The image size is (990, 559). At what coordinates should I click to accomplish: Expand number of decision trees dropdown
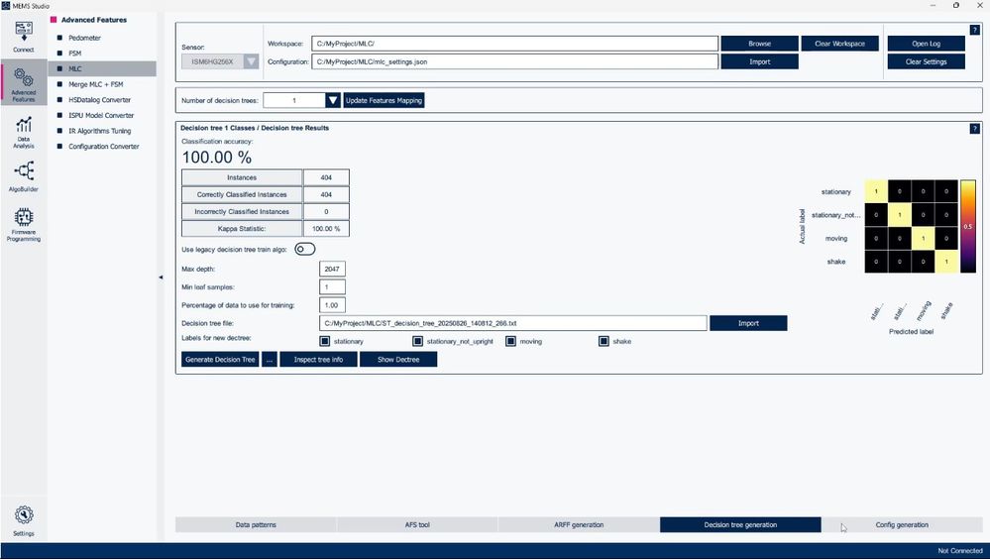pyautogui.click(x=333, y=100)
